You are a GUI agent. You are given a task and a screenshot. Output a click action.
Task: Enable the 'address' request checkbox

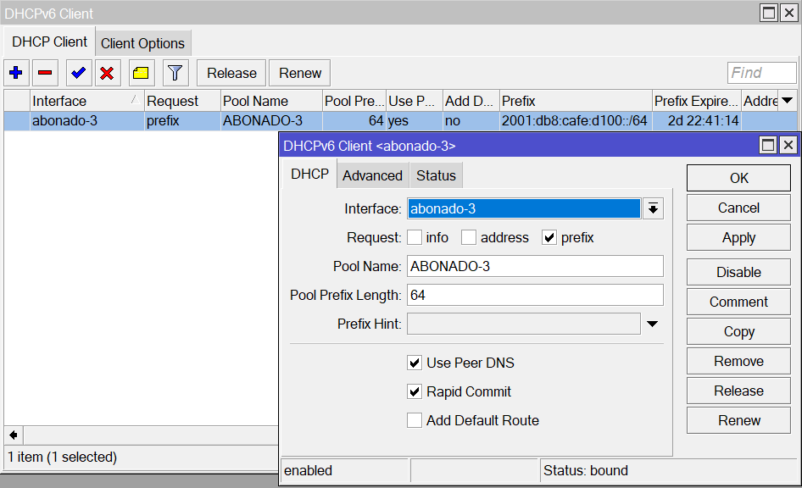pyautogui.click(x=469, y=237)
